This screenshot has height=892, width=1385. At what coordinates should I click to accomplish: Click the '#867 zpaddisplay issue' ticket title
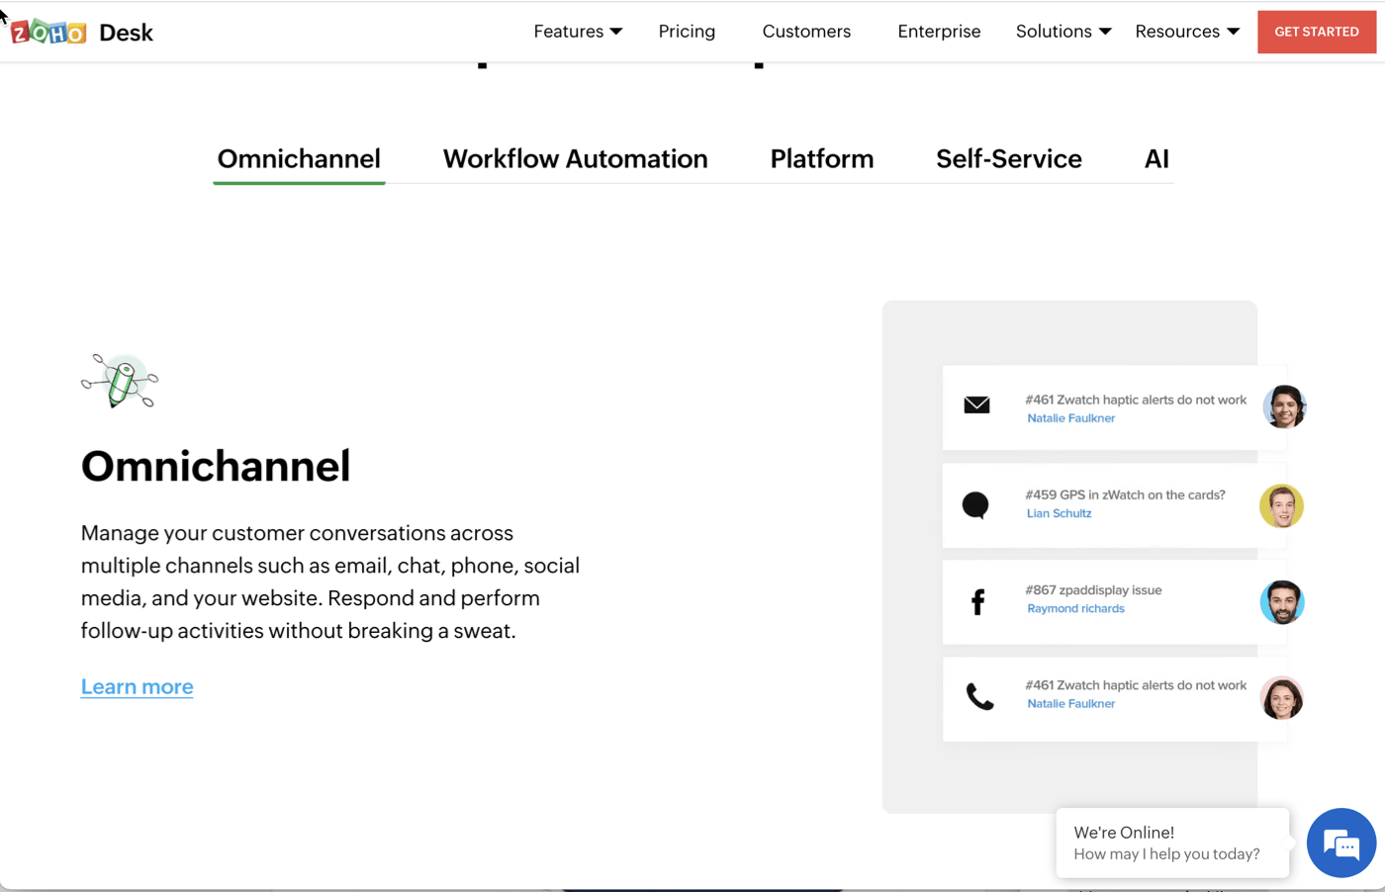click(x=1093, y=590)
